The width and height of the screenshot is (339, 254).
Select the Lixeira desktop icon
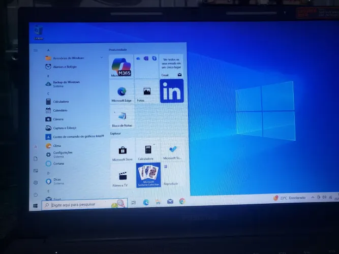coord(39,33)
